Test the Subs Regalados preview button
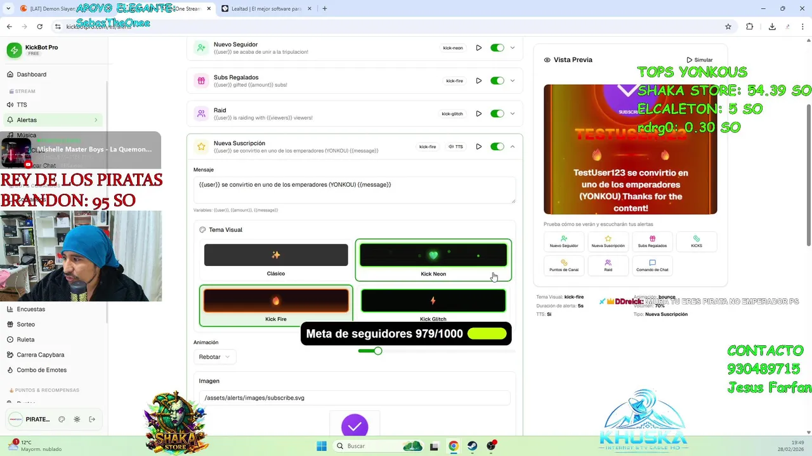 pyautogui.click(x=652, y=241)
